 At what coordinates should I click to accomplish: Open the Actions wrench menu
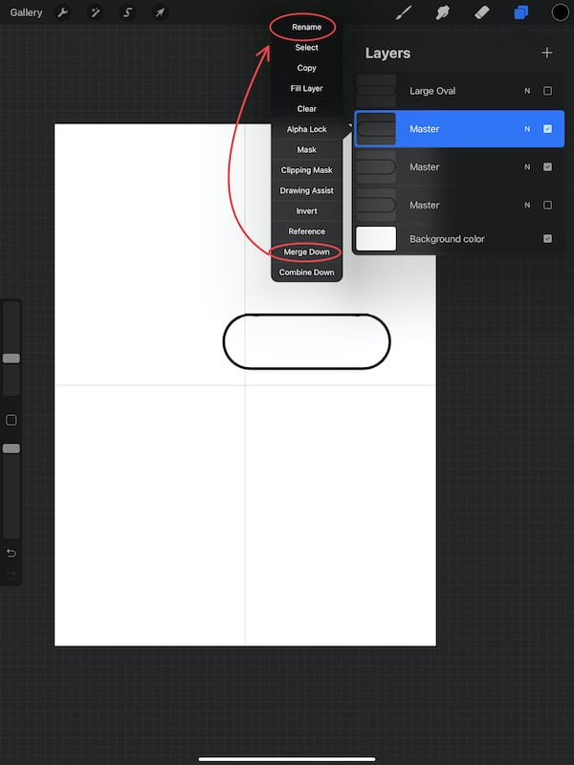(x=62, y=12)
